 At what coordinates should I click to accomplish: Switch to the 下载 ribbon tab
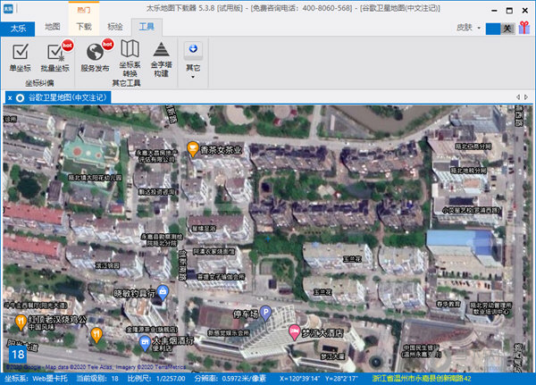pyautogui.click(x=84, y=27)
